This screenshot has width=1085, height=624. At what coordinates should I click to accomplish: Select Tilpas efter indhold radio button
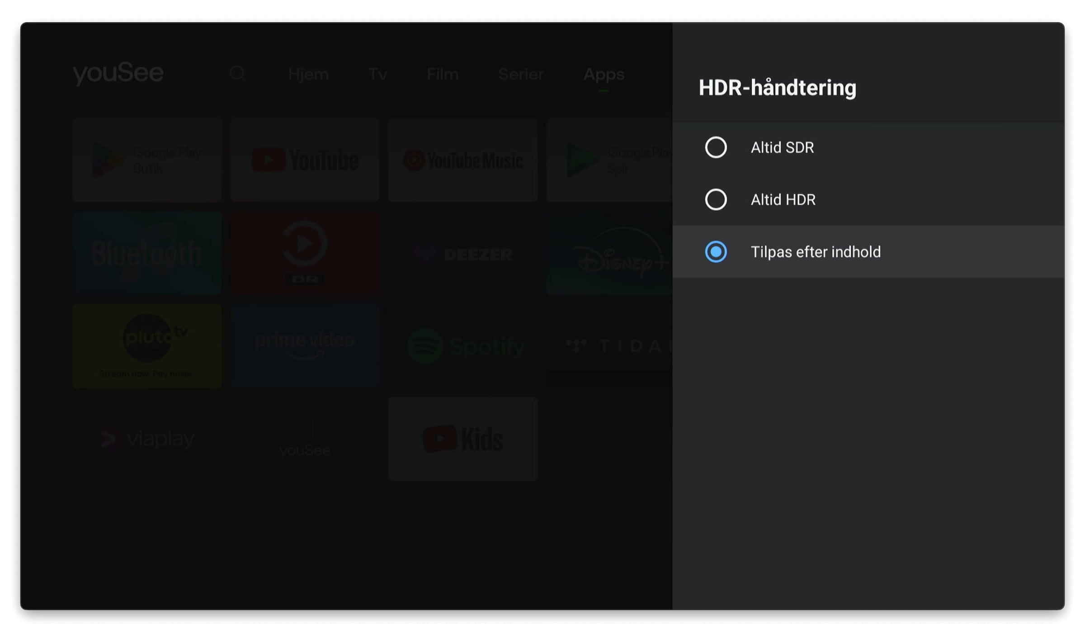716,251
